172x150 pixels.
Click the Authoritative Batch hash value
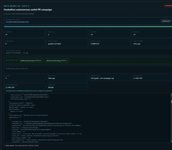[x=17, y=22]
